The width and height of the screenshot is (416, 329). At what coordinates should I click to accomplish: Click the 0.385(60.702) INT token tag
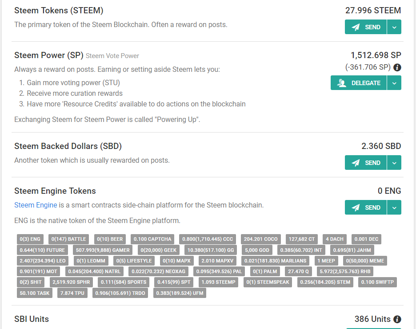[x=301, y=250]
